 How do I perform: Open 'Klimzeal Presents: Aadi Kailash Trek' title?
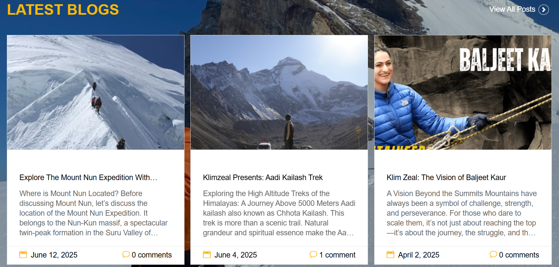pyautogui.click(x=263, y=177)
